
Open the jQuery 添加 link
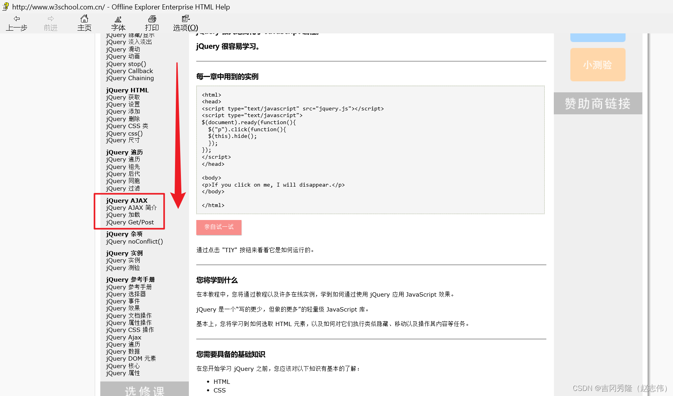123,112
